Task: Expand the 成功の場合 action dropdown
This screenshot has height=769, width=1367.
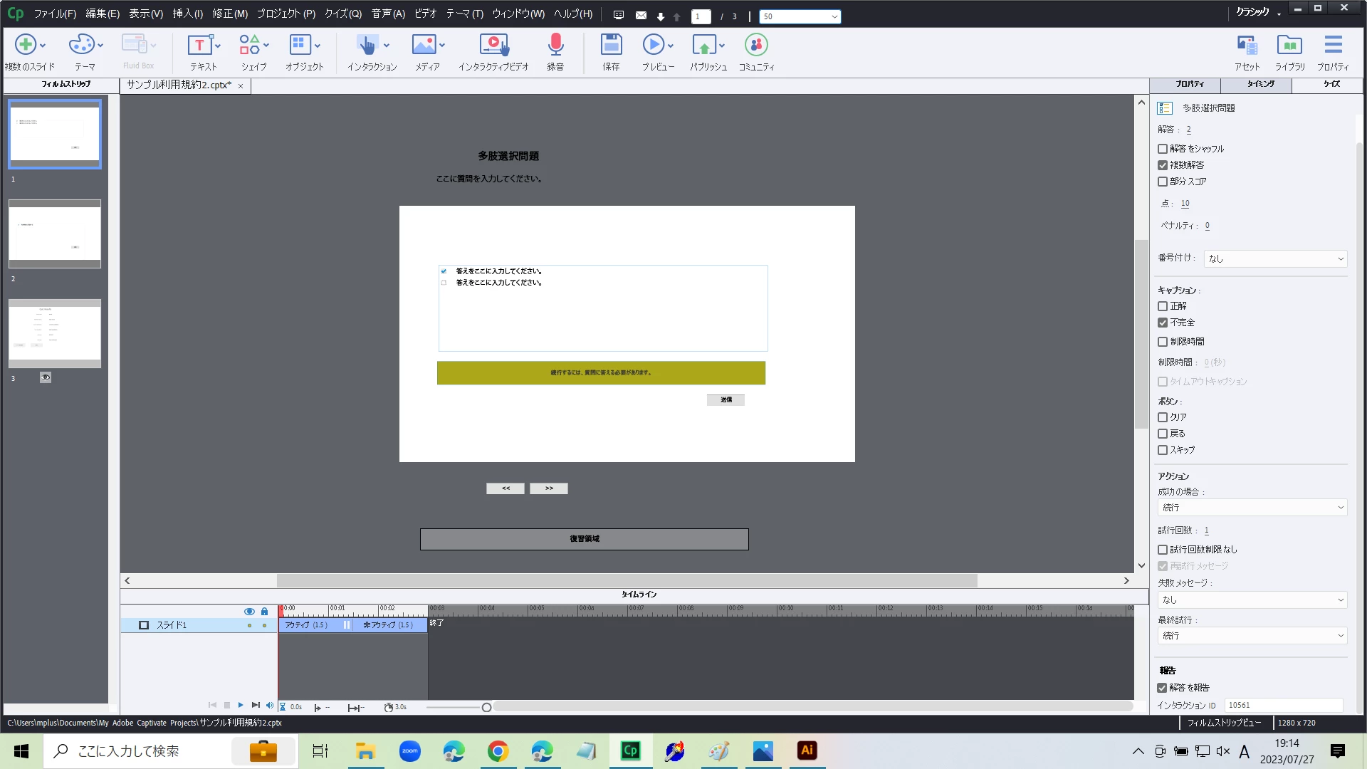Action: click(1252, 508)
